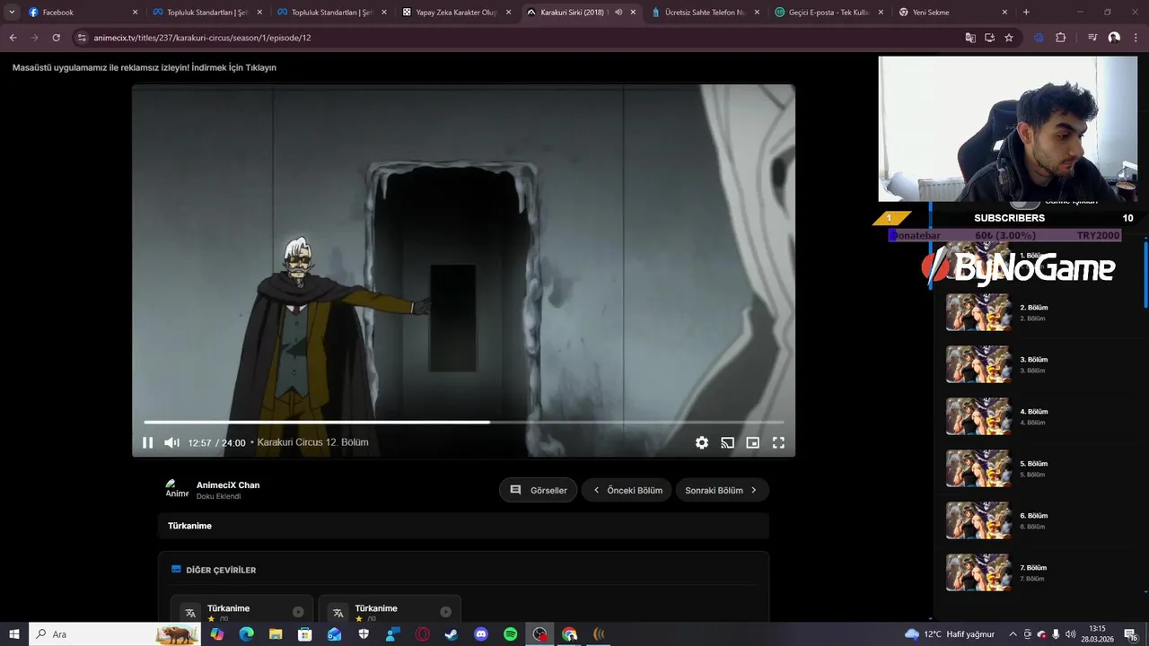This screenshot has height=646, width=1149.
Task: Click the episode list scrollbar
Action: pyautogui.click(x=1145, y=273)
